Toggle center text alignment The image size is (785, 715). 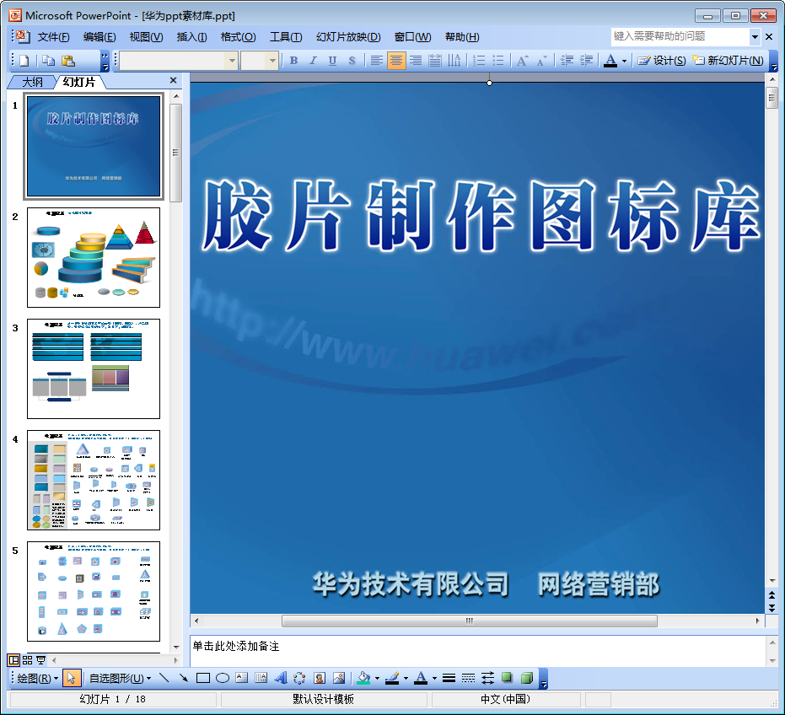point(396,61)
